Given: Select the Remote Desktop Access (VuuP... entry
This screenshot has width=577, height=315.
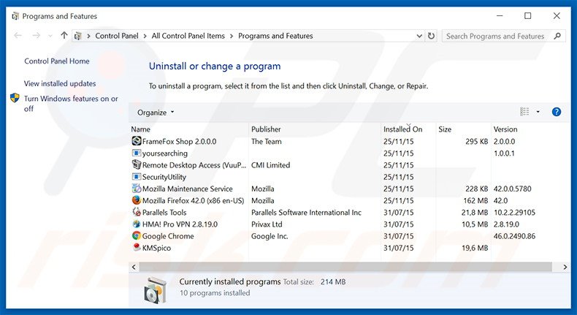Looking at the screenshot, I should coord(194,164).
